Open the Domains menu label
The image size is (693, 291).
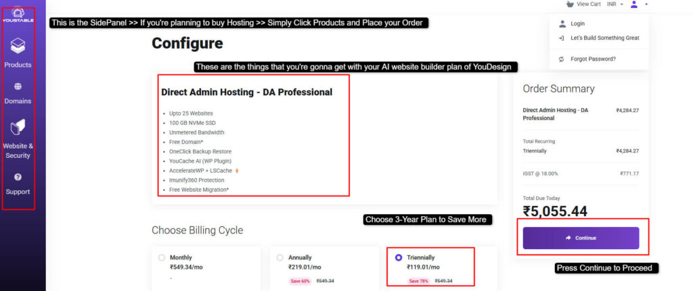click(18, 101)
